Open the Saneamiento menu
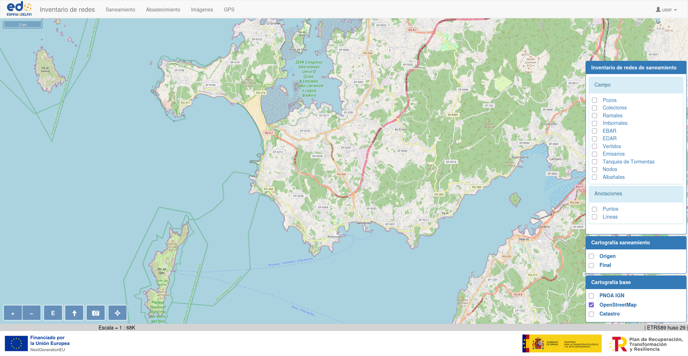This screenshot has height=356, width=688. (x=120, y=10)
